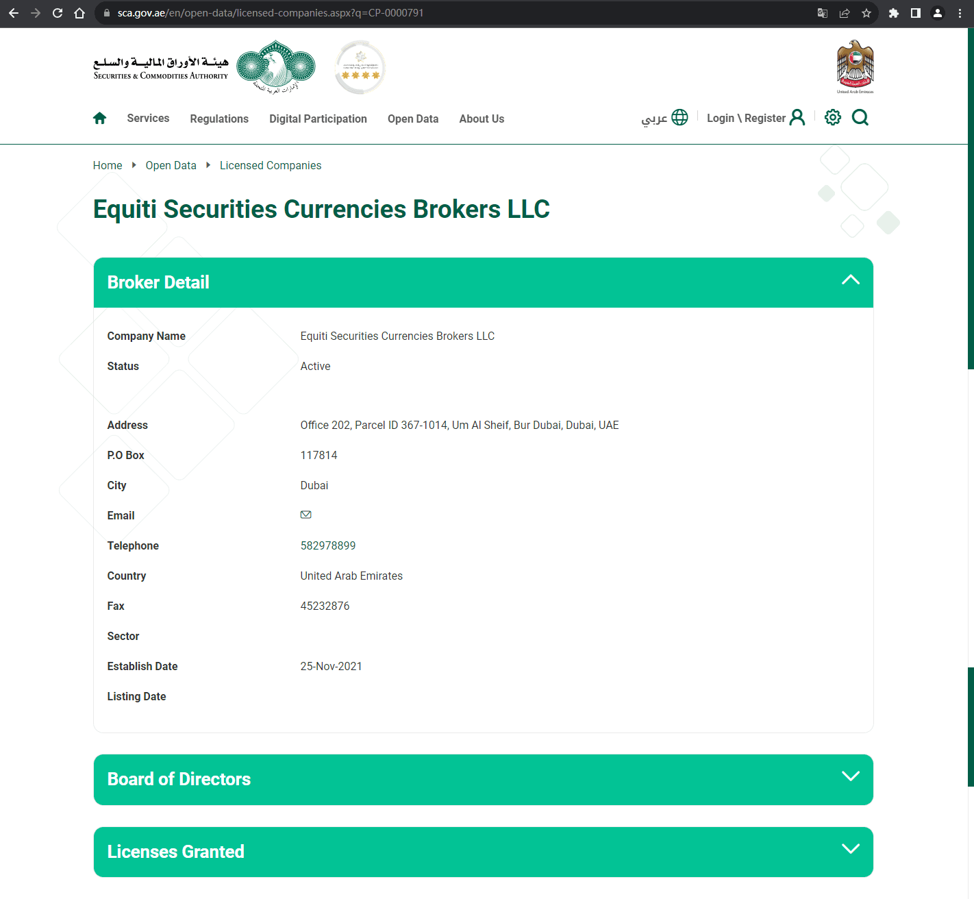
Task: Click the padlock site info icon
Action: [x=106, y=13]
